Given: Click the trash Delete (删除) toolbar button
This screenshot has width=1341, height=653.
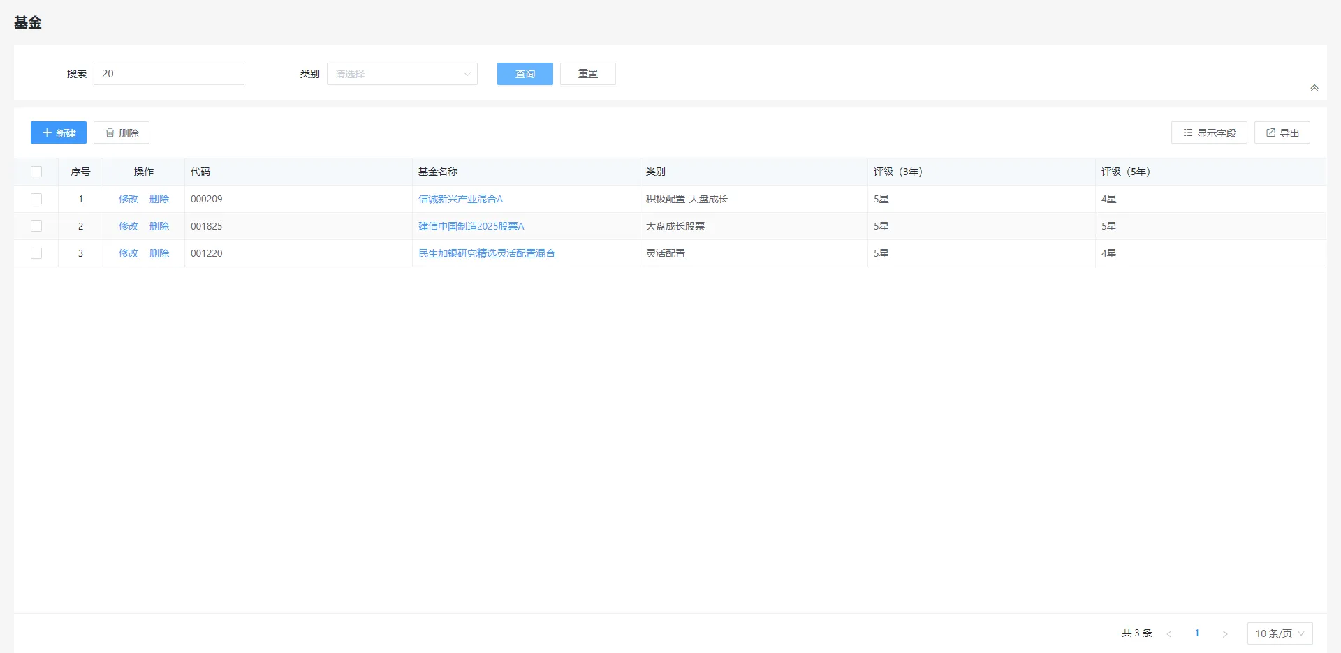Looking at the screenshot, I should click(122, 133).
